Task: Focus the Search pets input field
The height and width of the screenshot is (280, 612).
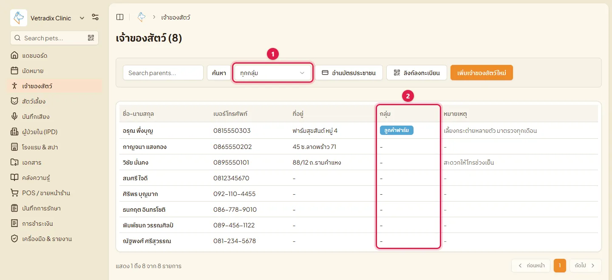Action: [54, 38]
